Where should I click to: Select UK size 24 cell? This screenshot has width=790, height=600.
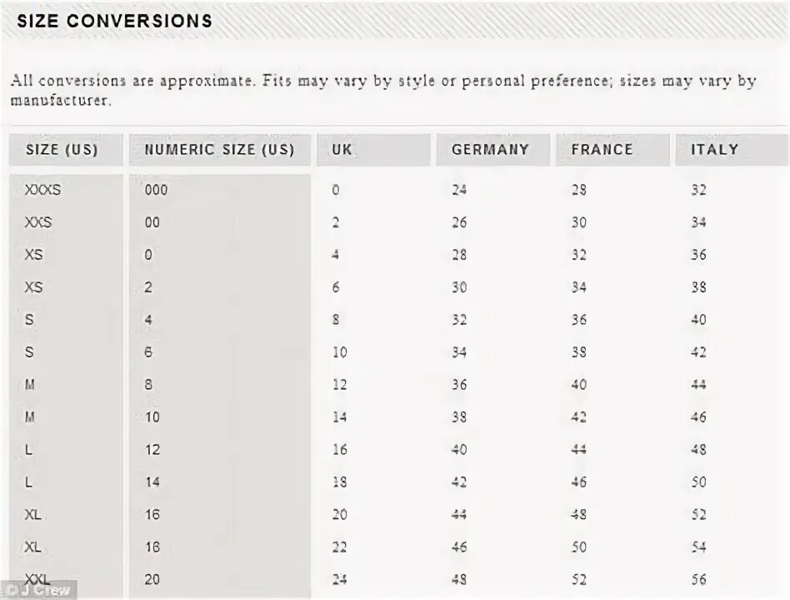point(339,579)
